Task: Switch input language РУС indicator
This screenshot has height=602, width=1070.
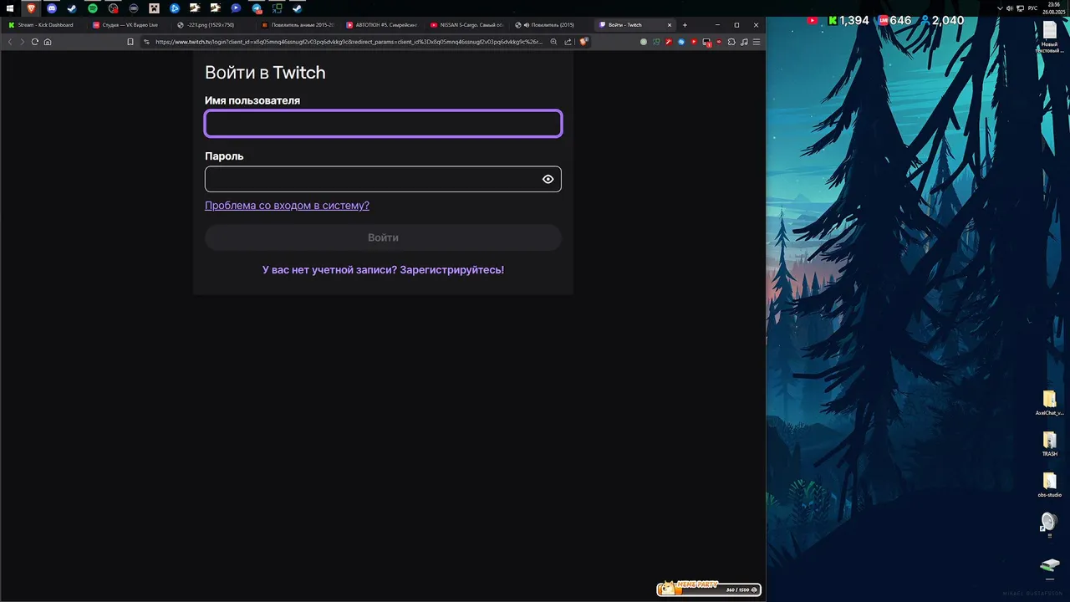Action: click(x=1032, y=8)
